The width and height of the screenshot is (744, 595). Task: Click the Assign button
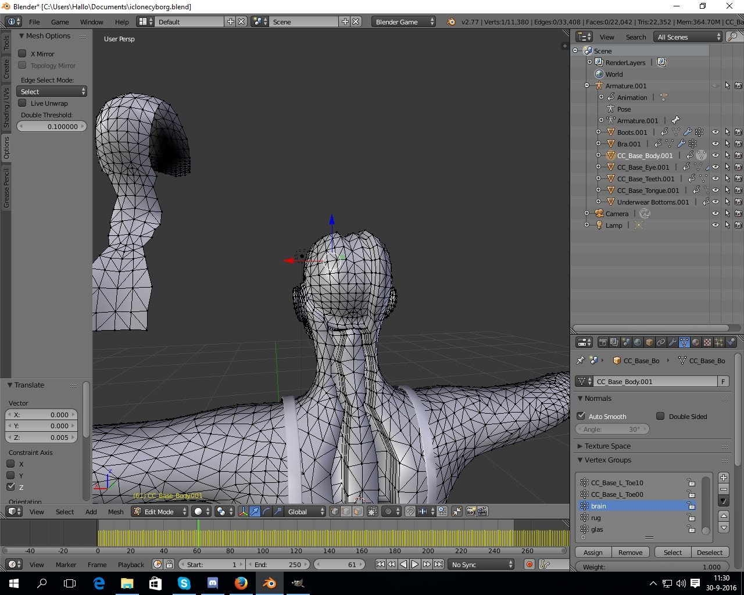click(x=593, y=552)
